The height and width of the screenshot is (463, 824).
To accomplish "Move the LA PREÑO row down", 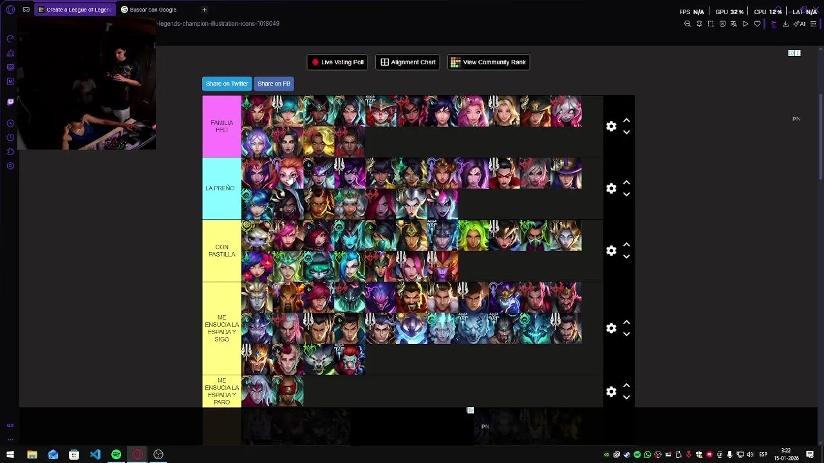I will tap(626, 194).
